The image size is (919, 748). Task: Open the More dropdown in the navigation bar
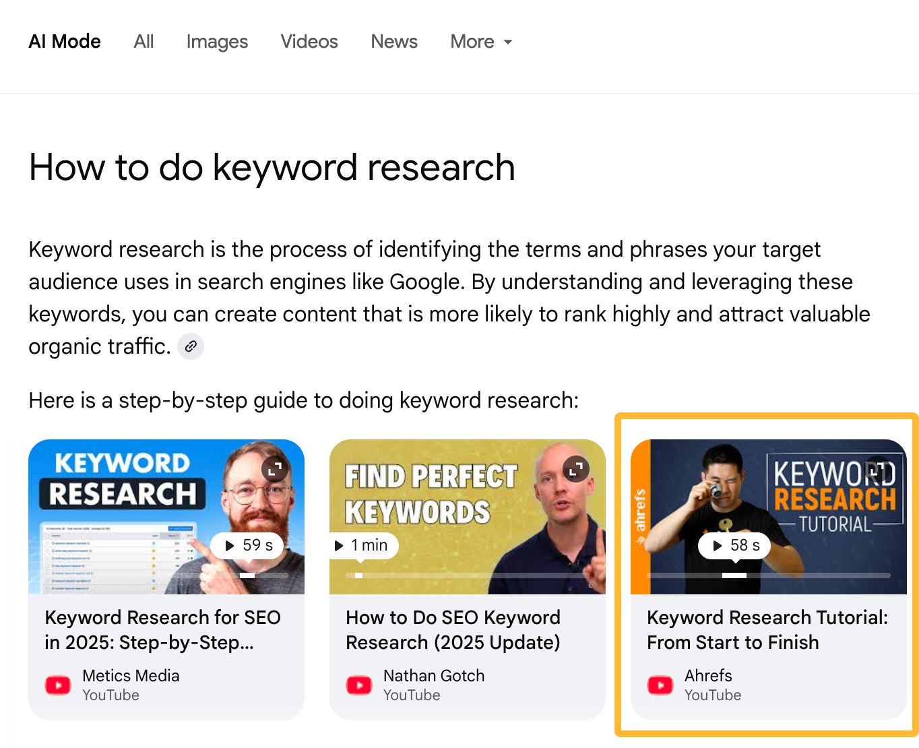click(x=480, y=41)
